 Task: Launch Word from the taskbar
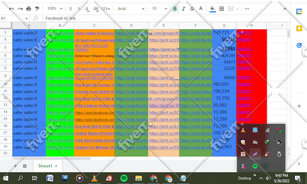tap(50, 178)
